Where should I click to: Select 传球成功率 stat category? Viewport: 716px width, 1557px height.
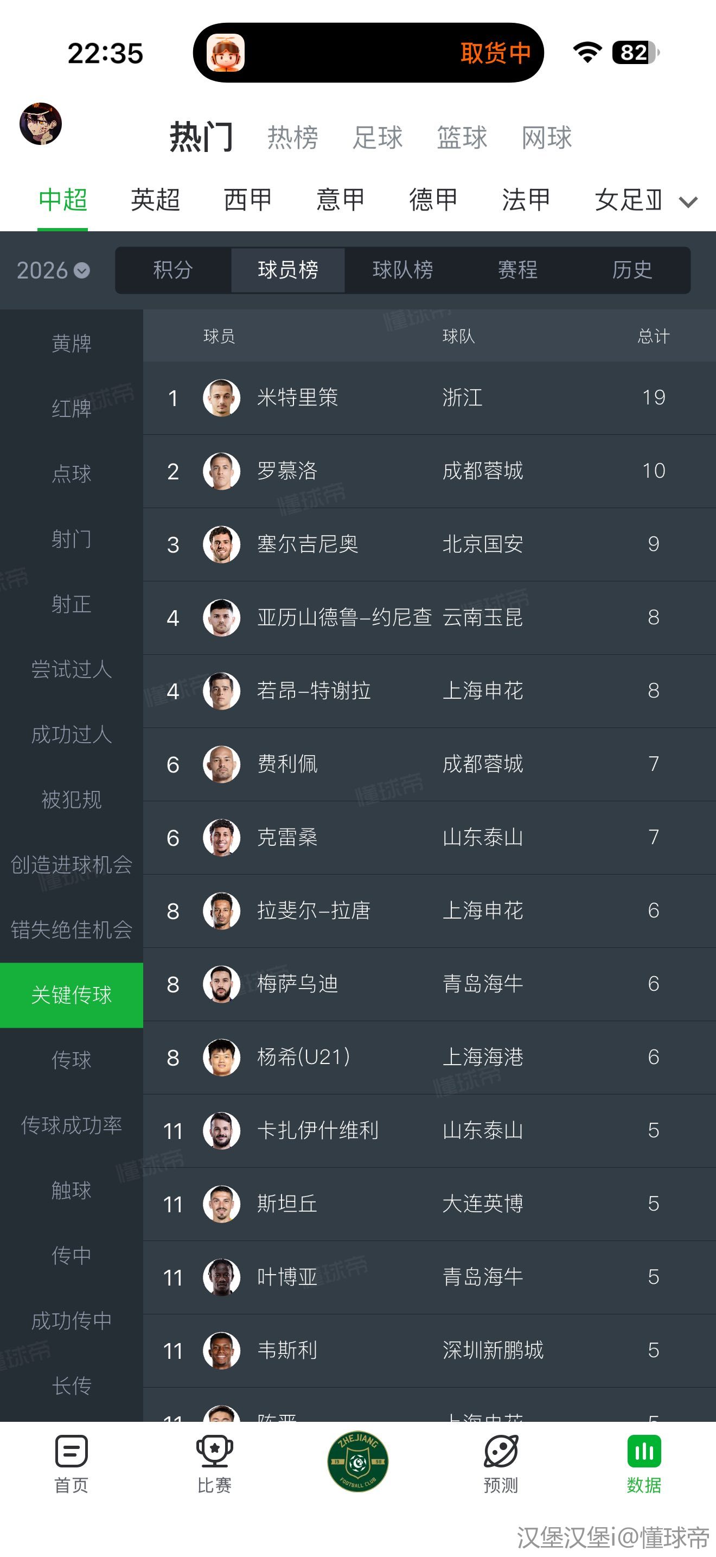[x=71, y=1125]
